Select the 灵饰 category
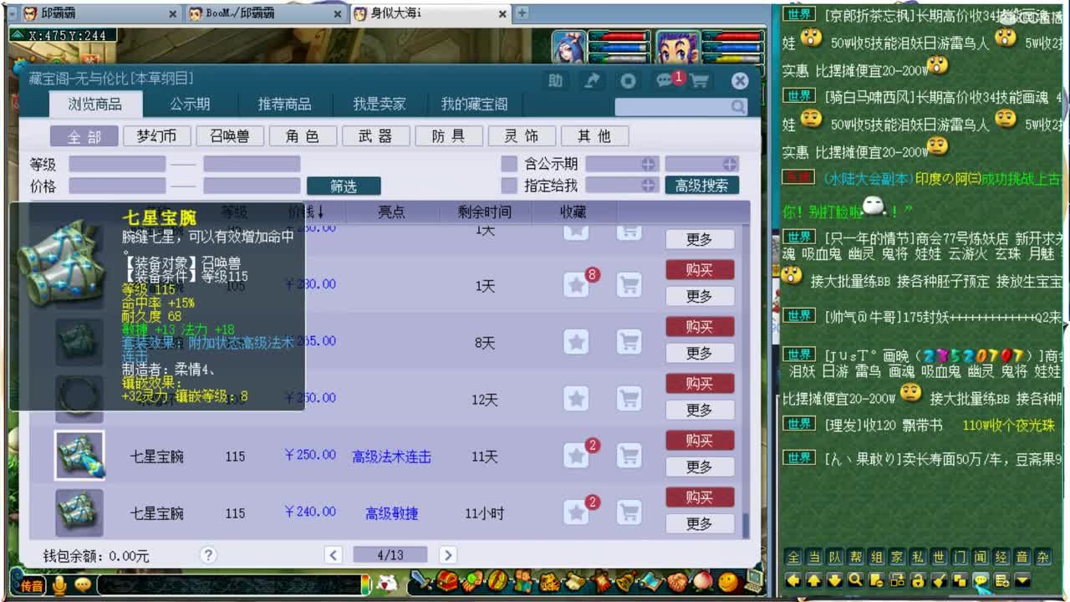Image resolution: width=1070 pixels, height=602 pixels. pos(522,136)
